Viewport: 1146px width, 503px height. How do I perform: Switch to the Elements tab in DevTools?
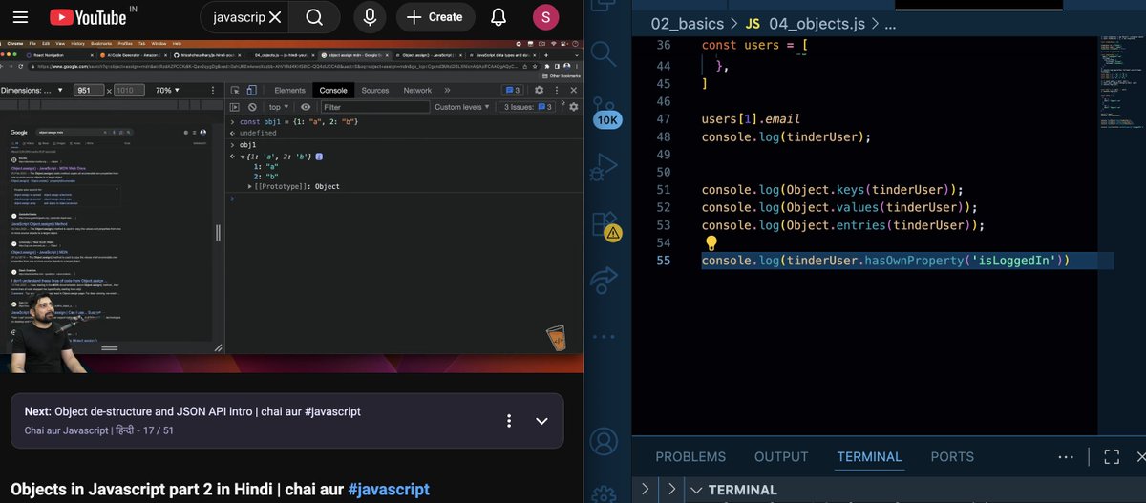[x=289, y=90]
